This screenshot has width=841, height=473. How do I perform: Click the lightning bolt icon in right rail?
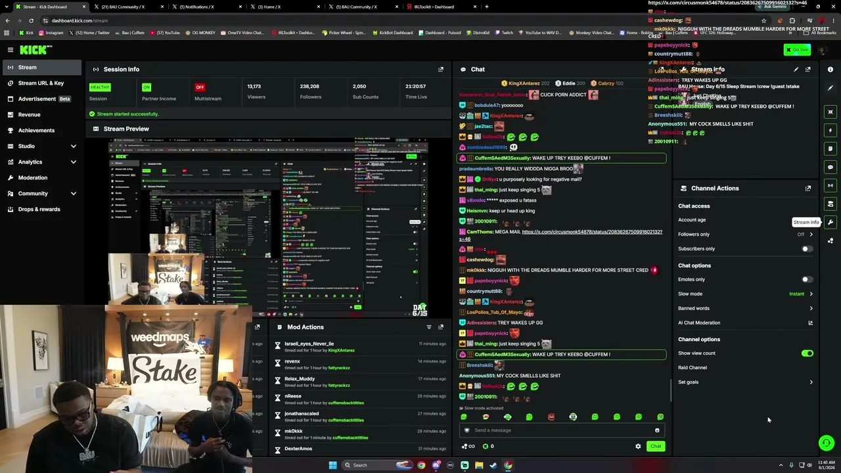tap(830, 130)
